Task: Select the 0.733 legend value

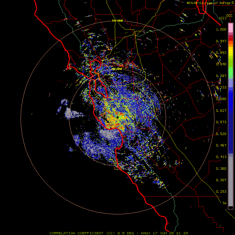Action: (x=221, y=87)
